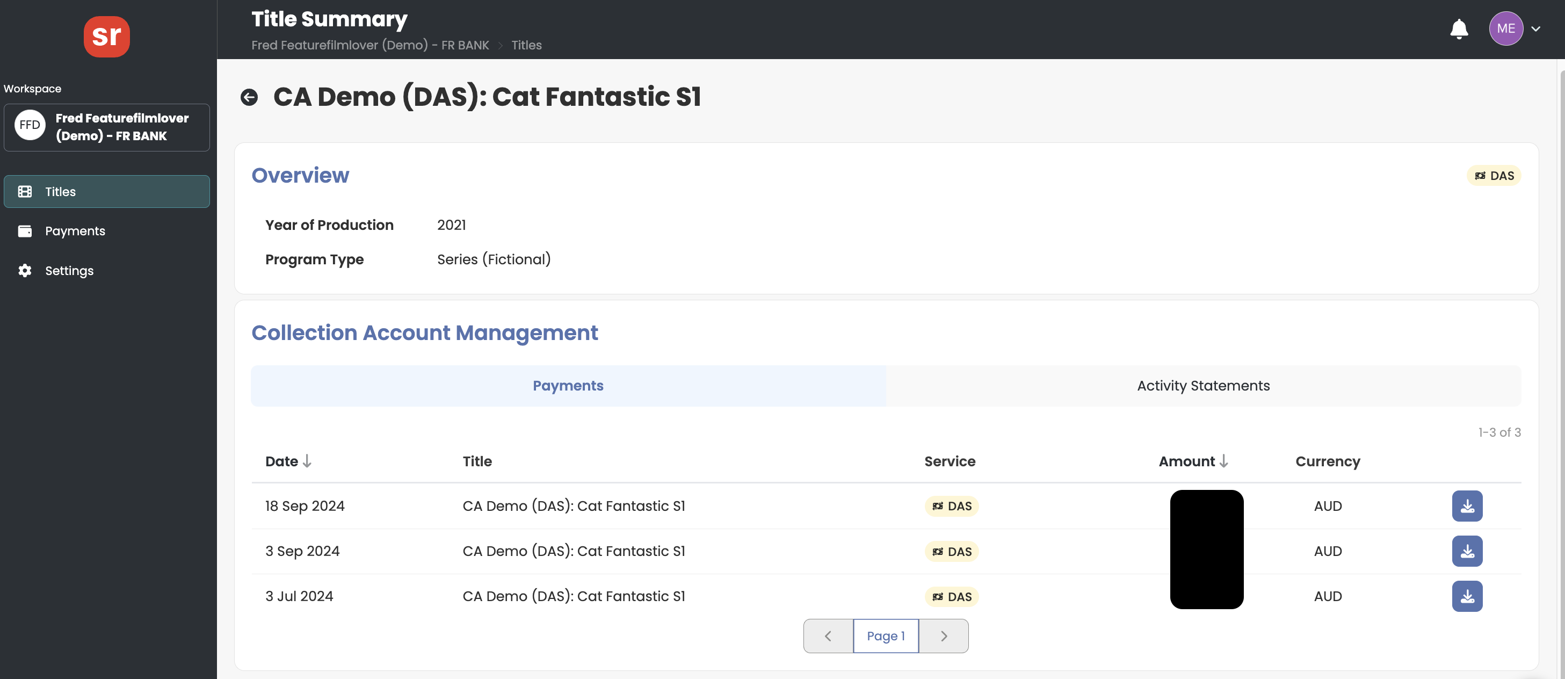Download the 3 Jul 2024 payment
The height and width of the screenshot is (679, 1565).
pos(1467,596)
